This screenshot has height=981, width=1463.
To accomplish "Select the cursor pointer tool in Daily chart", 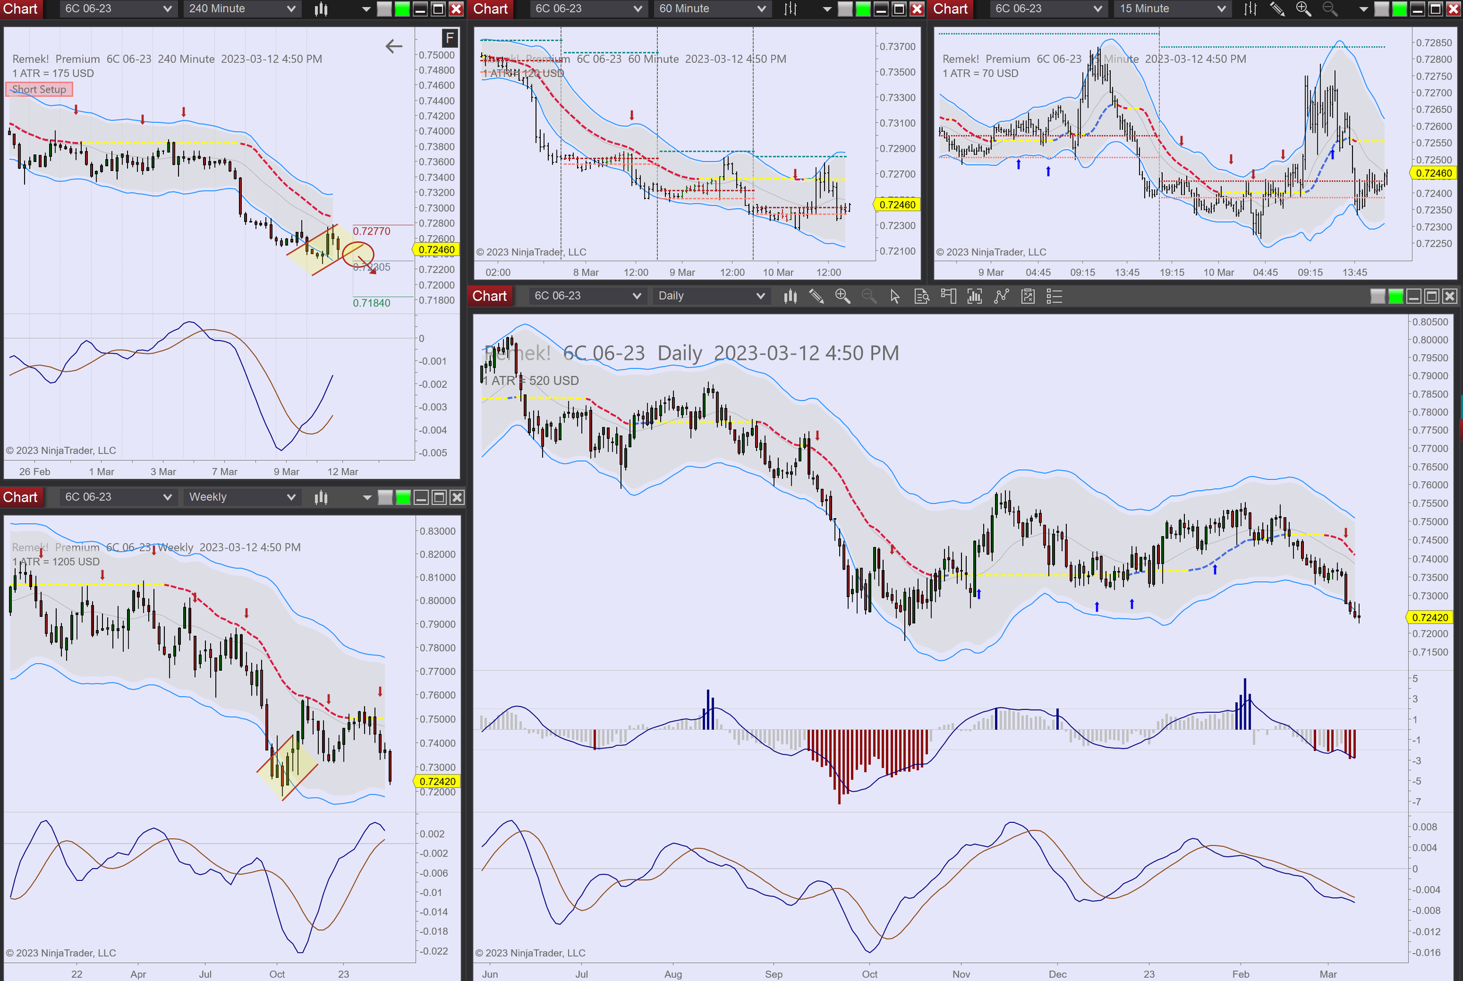I will pos(894,296).
